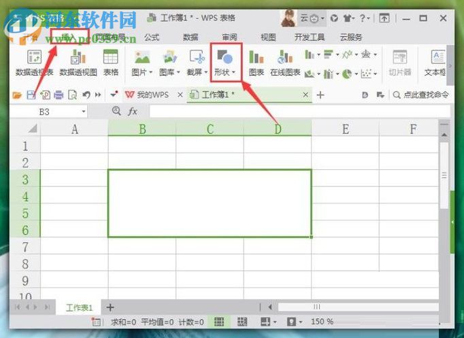464x338 pixels.
Task: Click the select-all corner triangle
Action: point(33,129)
